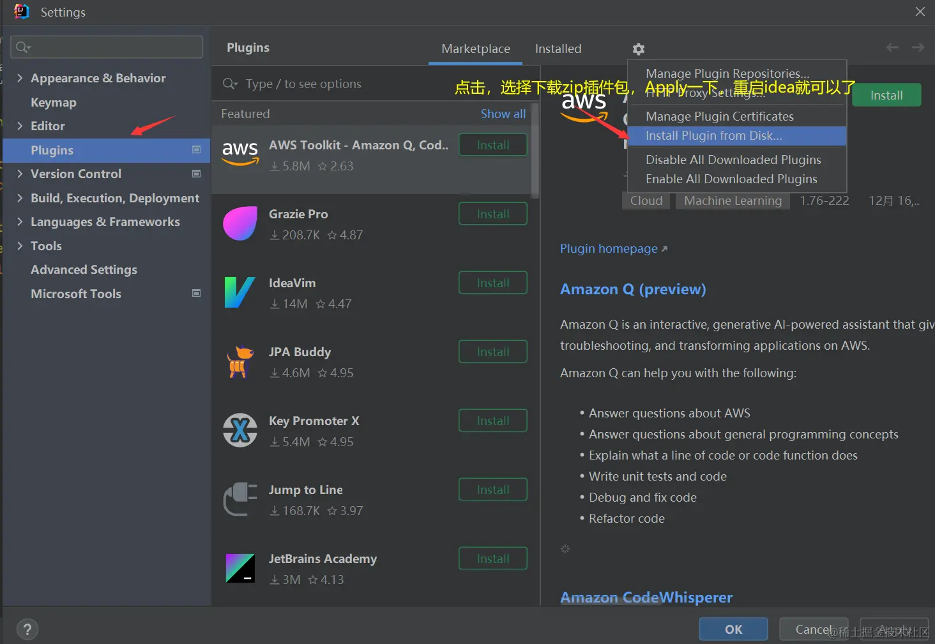Choose Disable All Downloaded Plugins
This screenshot has width=935, height=644.
pyautogui.click(x=737, y=160)
